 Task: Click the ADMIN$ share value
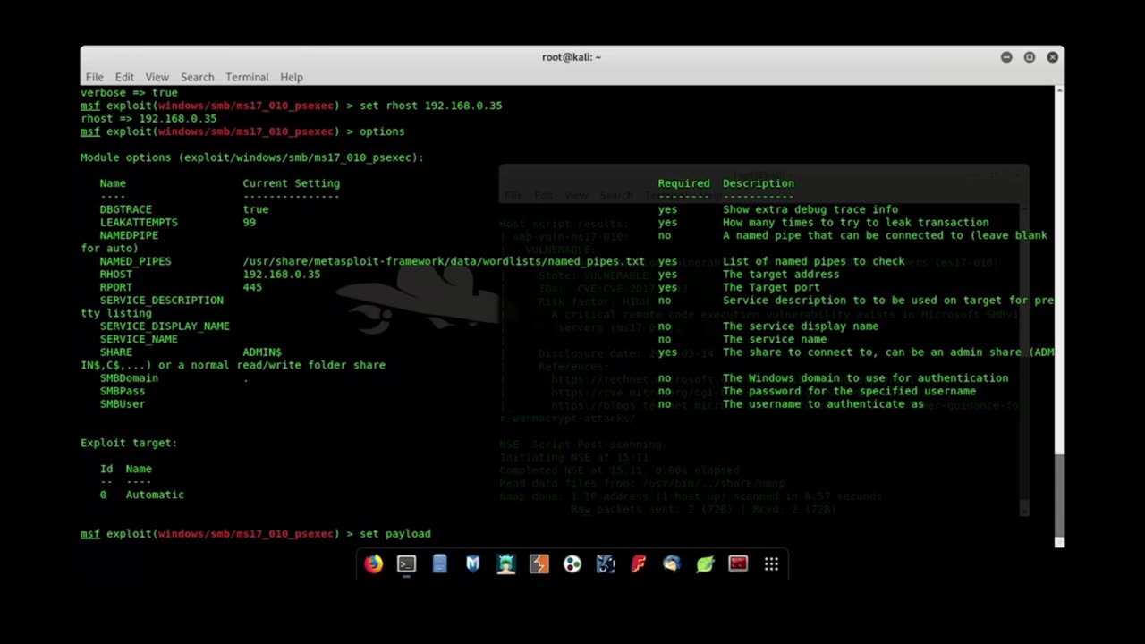[x=262, y=352]
